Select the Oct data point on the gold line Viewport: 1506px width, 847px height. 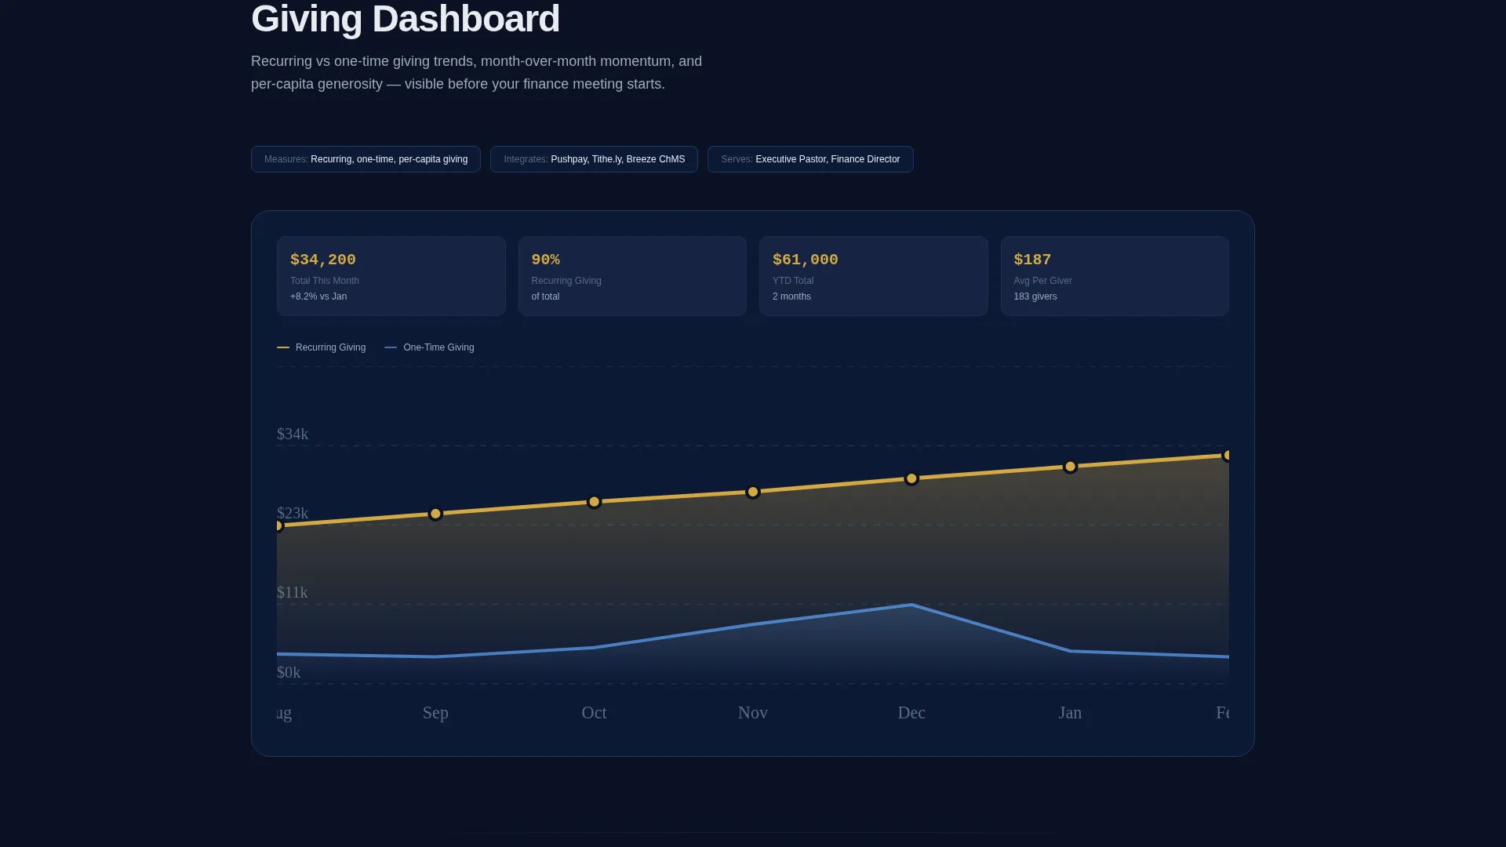coord(594,502)
